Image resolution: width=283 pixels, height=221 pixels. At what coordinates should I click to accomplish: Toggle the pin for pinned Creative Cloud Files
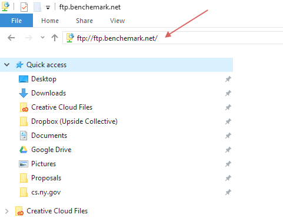228,107
